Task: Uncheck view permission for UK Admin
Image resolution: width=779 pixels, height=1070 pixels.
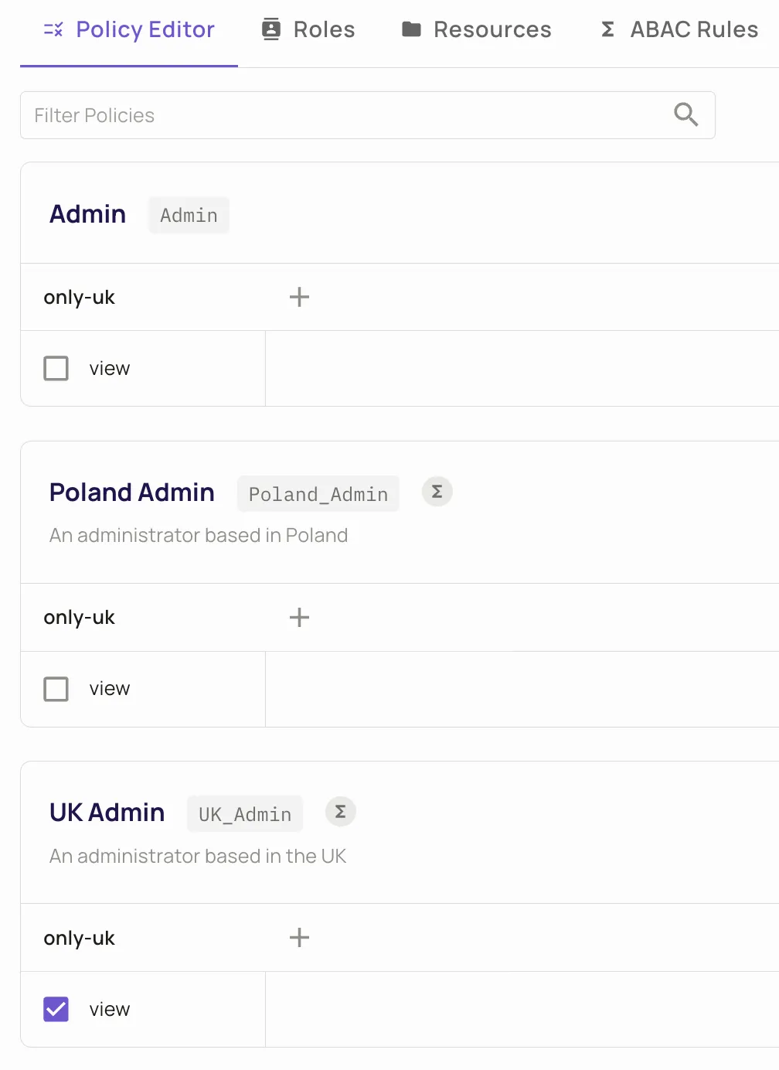Action: point(56,1009)
